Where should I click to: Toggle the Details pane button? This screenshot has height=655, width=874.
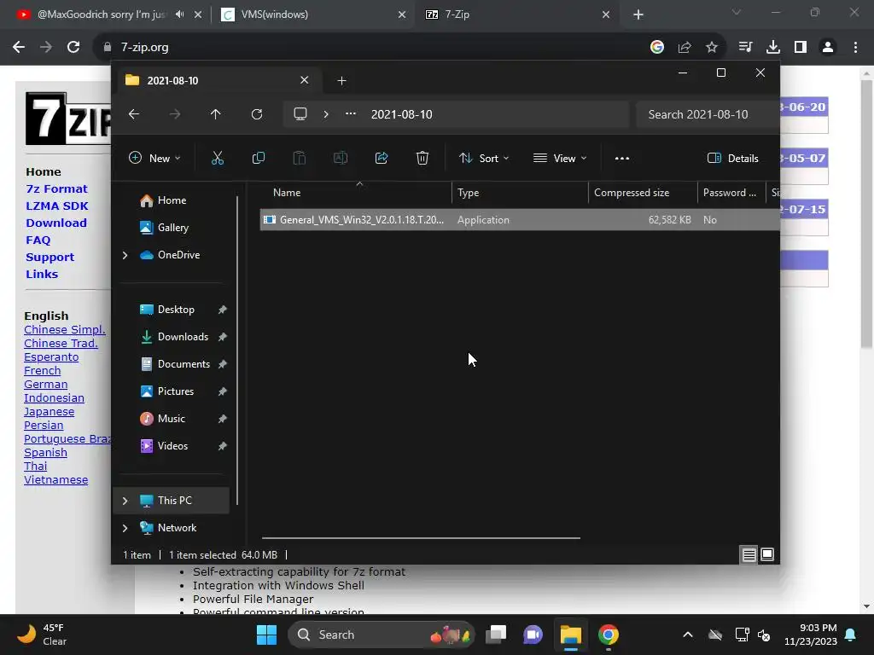point(732,158)
